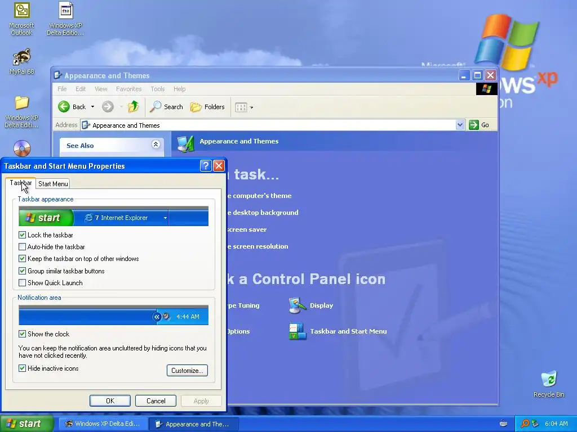Click the taskbar clock showing 6:04 AM
The image size is (577, 432).
[556, 424]
